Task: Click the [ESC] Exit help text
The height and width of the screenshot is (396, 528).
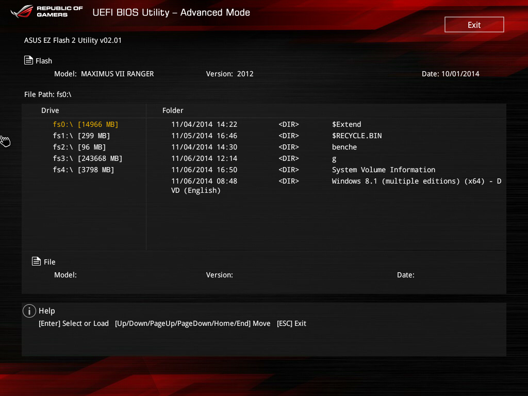Action: coord(291,323)
